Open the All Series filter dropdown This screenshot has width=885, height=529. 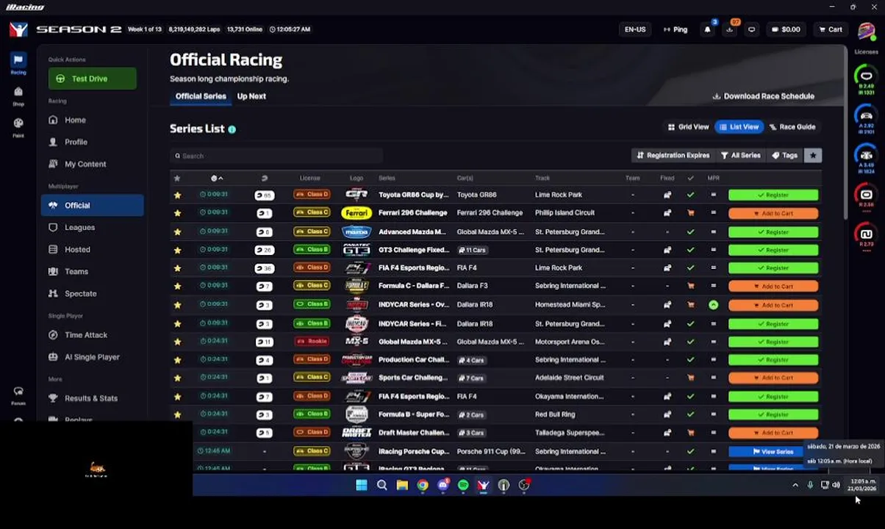(741, 156)
